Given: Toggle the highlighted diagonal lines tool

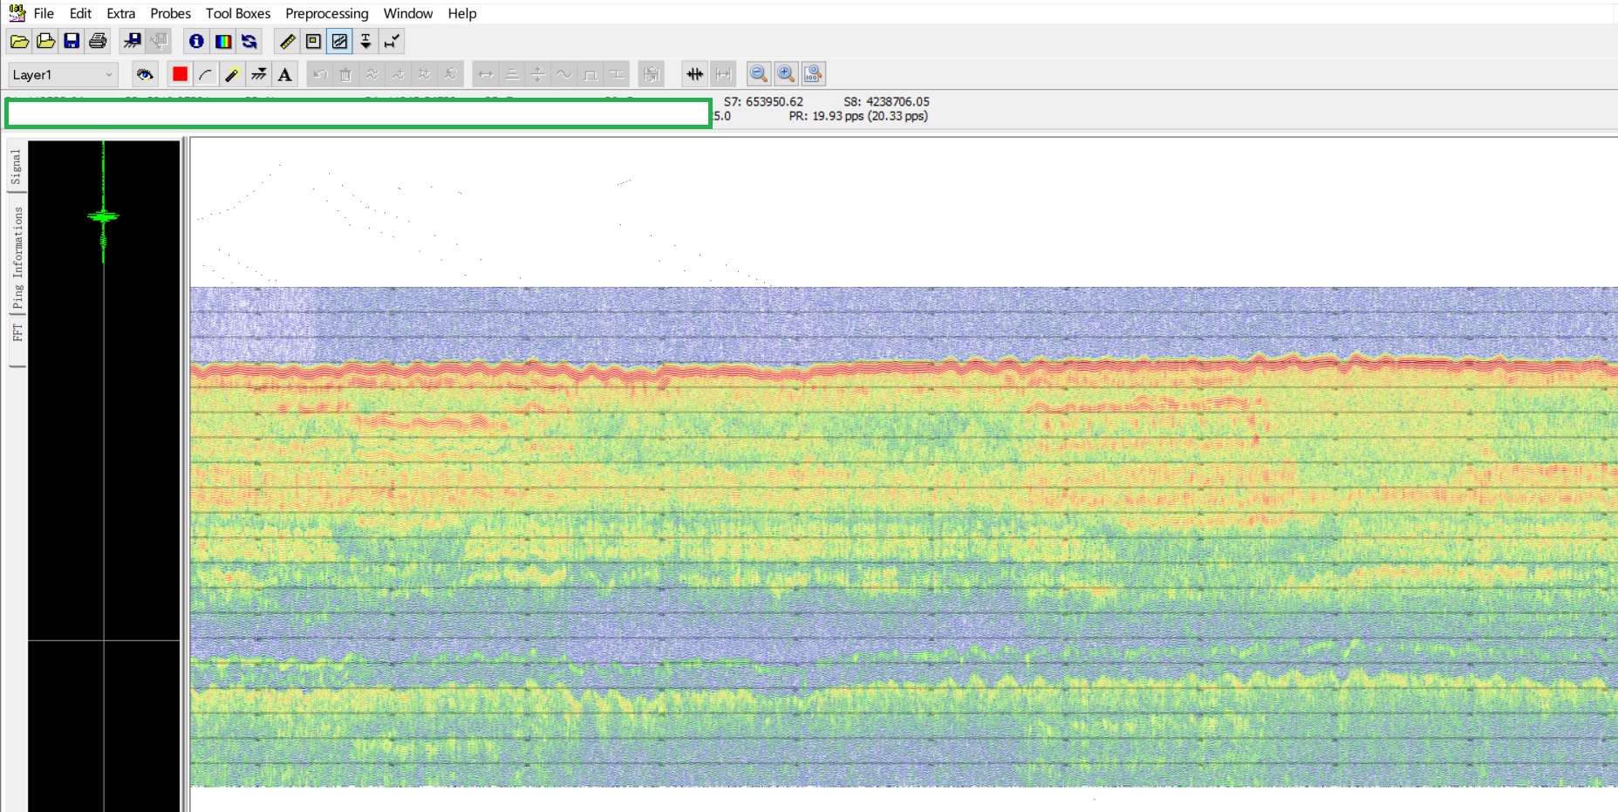Looking at the screenshot, I should (x=339, y=41).
